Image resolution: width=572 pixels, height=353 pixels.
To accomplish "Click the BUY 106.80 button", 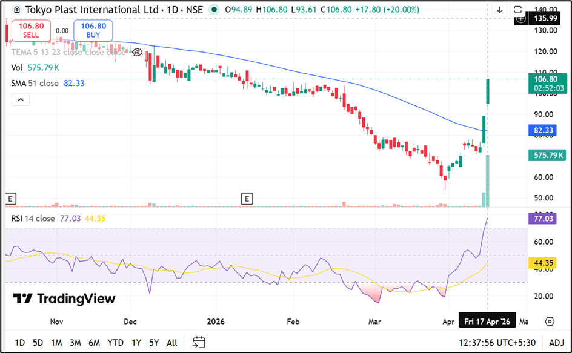I will (x=93, y=30).
